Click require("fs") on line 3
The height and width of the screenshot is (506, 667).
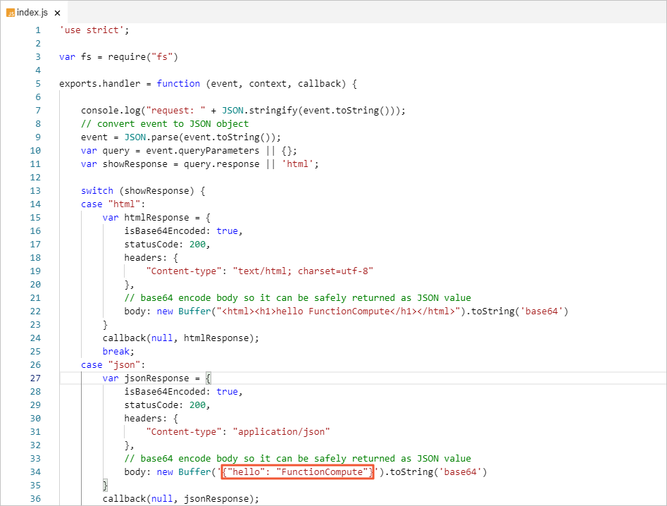[143, 57]
